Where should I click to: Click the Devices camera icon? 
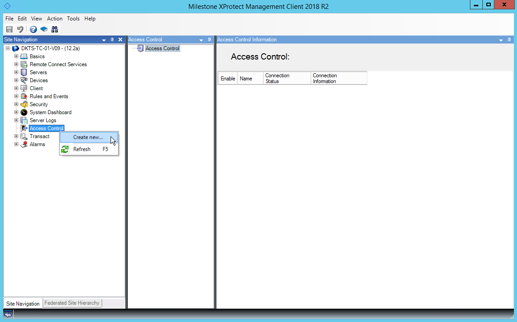pos(24,80)
